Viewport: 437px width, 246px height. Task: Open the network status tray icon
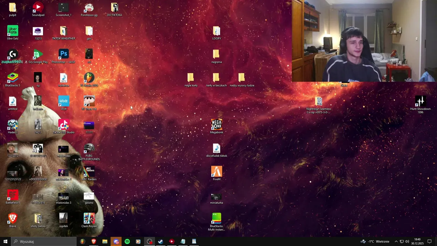pos(402,242)
